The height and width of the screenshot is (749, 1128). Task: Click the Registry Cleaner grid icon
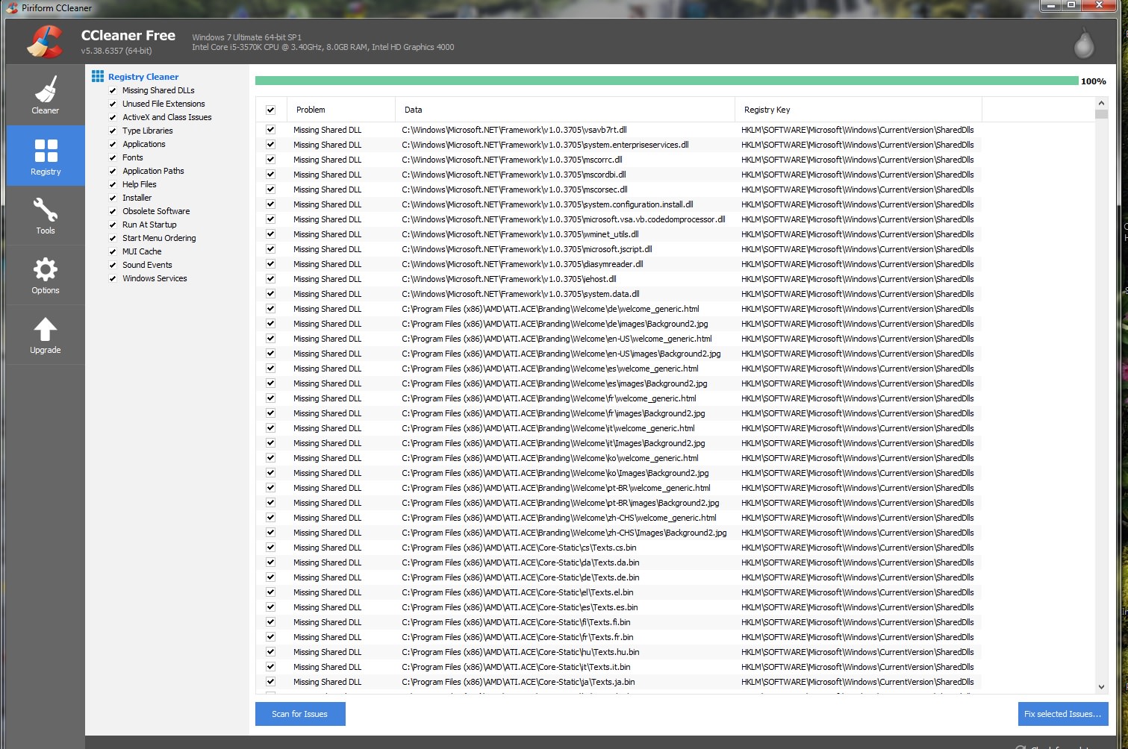tap(98, 76)
